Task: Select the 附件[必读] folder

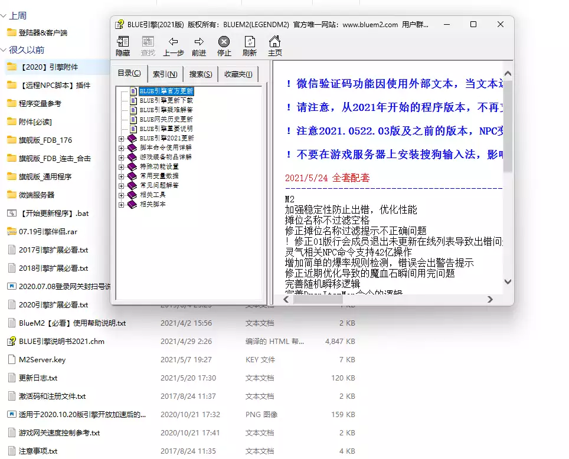Action: point(35,122)
